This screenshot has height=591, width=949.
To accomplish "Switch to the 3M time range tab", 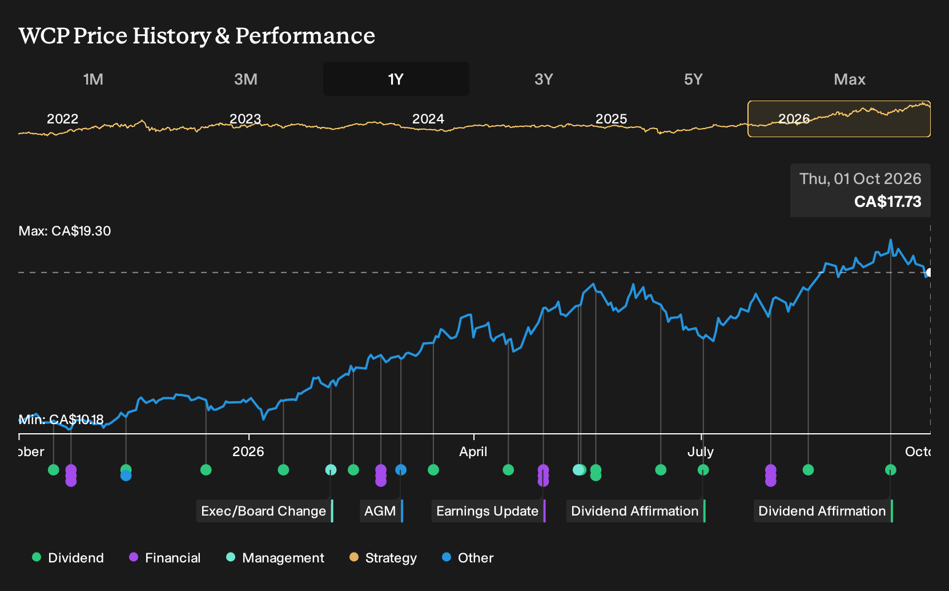I will click(x=246, y=79).
